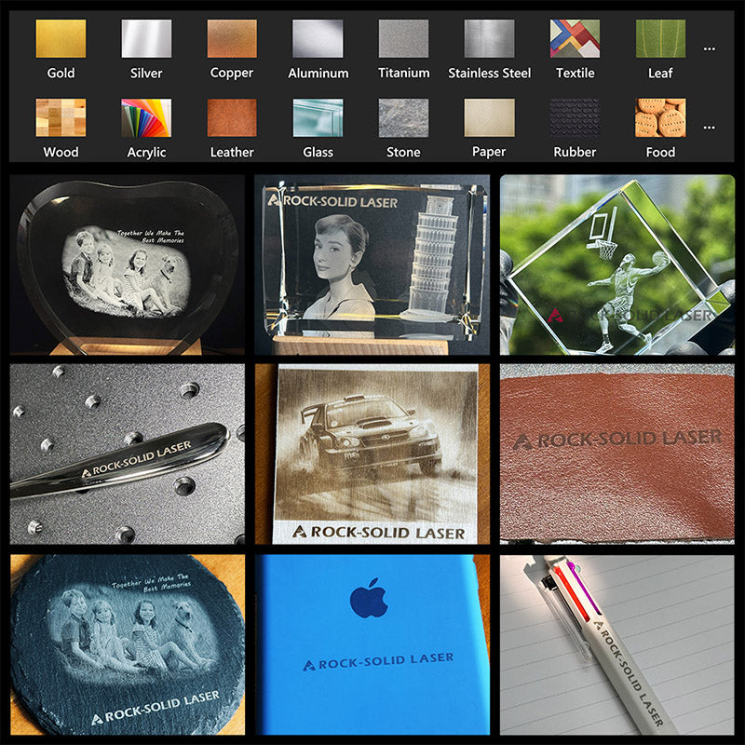The height and width of the screenshot is (745, 745).
Task: Click the Copper material swatch
Action: [x=232, y=39]
